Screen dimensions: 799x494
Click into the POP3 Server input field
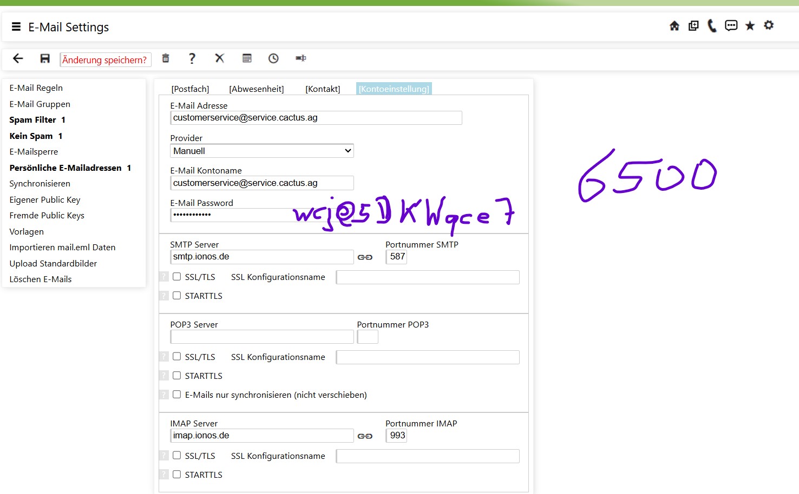click(261, 337)
